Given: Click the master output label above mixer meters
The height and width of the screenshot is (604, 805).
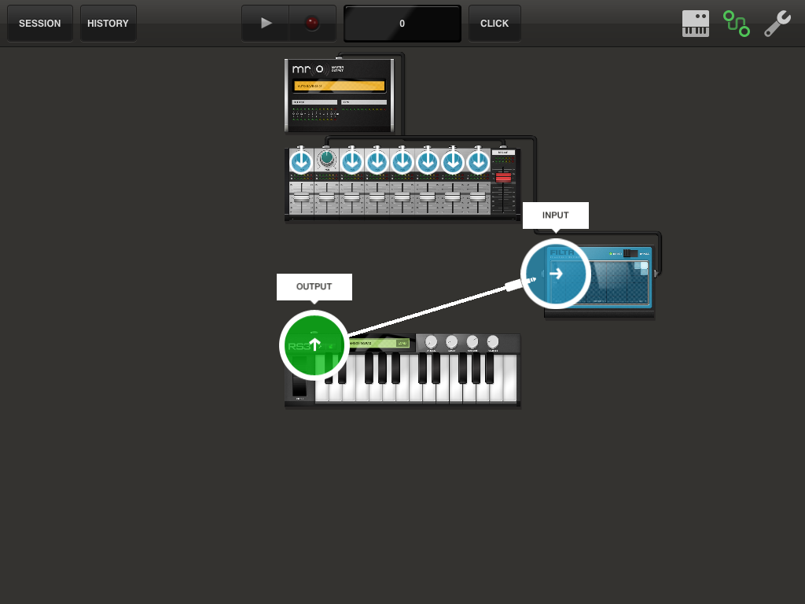Looking at the screenshot, I should tap(503, 153).
